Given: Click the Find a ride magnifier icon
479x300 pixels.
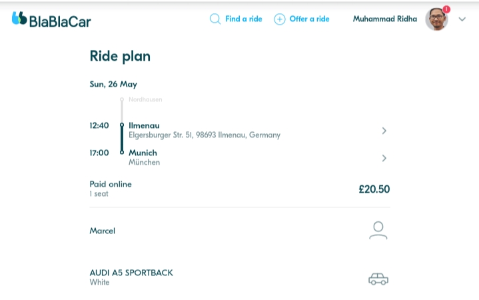Looking at the screenshot, I should [215, 19].
